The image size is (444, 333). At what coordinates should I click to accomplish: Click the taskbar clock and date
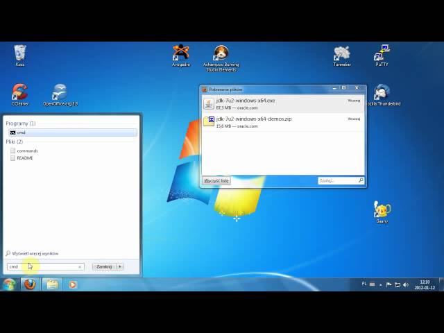point(425,284)
